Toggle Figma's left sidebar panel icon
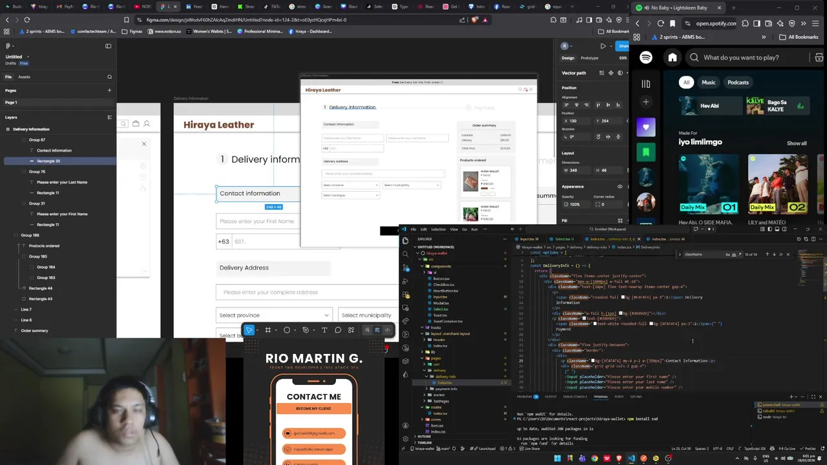Screen dimensions: 827x465 108,46
